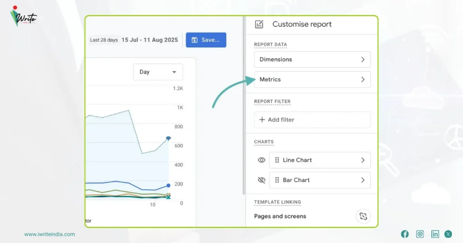Click the plus icon in Add filter
The width and height of the screenshot is (463, 243).
(262, 119)
